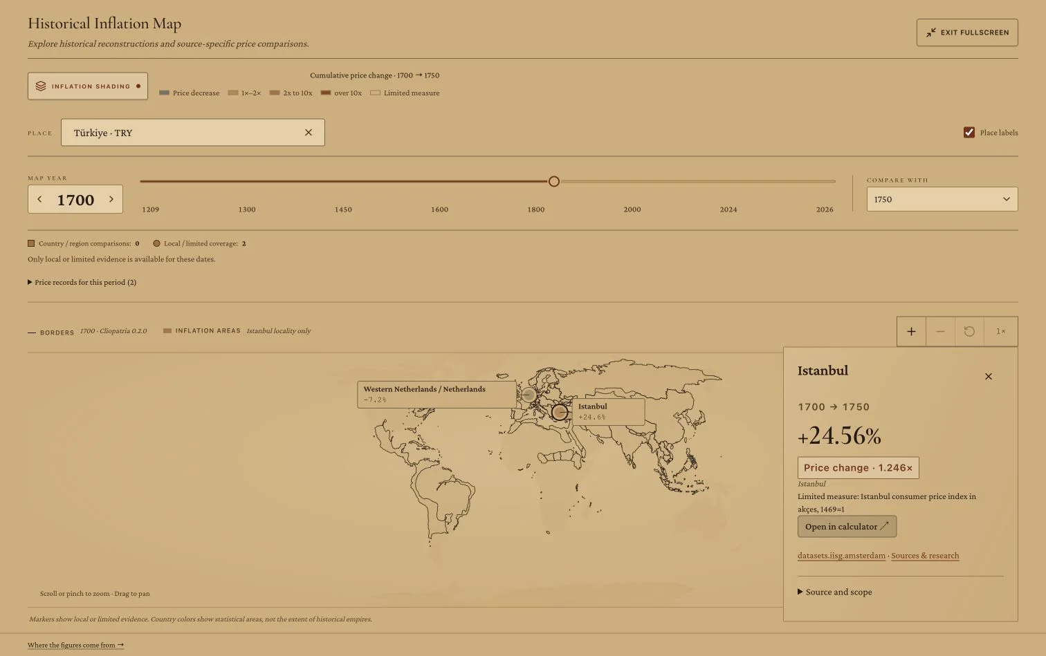Click the Local / limited coverage count
This screenshot has height=656, width=1046.
click(x=244, y=243)
